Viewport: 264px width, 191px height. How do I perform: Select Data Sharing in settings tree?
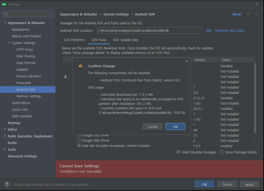[x=25, y=56]
